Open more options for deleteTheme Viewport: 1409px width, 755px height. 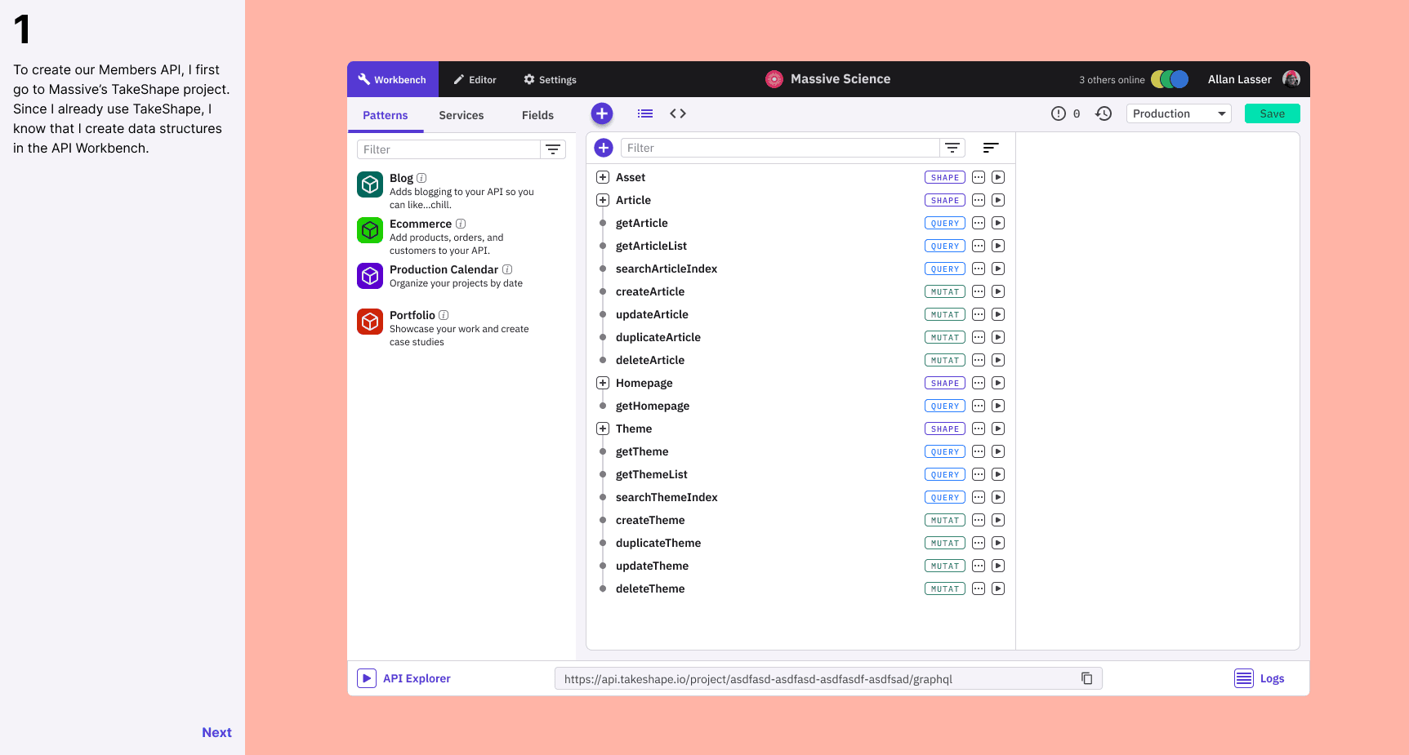(x=979, y=588)
